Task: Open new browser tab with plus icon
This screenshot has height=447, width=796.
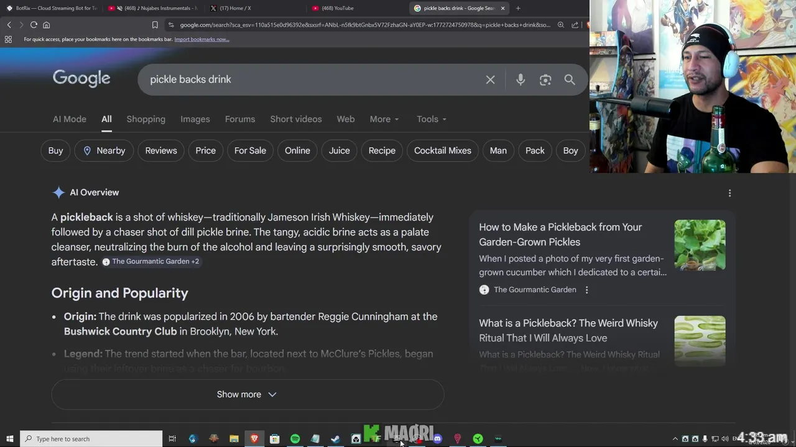Action: click(x=518, y=8)
